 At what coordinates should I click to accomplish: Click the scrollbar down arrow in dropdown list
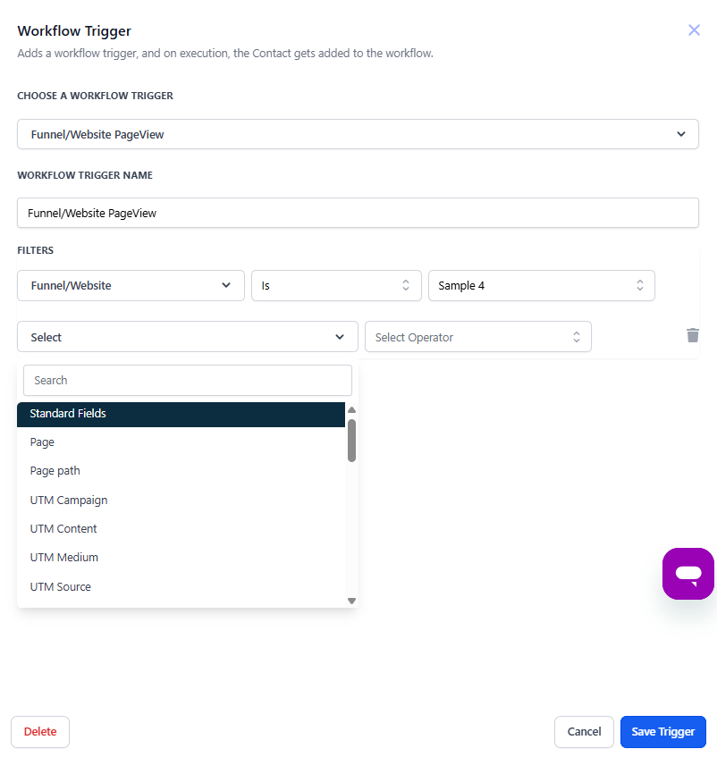351,600
